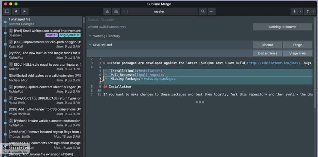Screen dimensions: 318x157
Task: Click the push up-arrow button
Action: click(x=308, y=11)
